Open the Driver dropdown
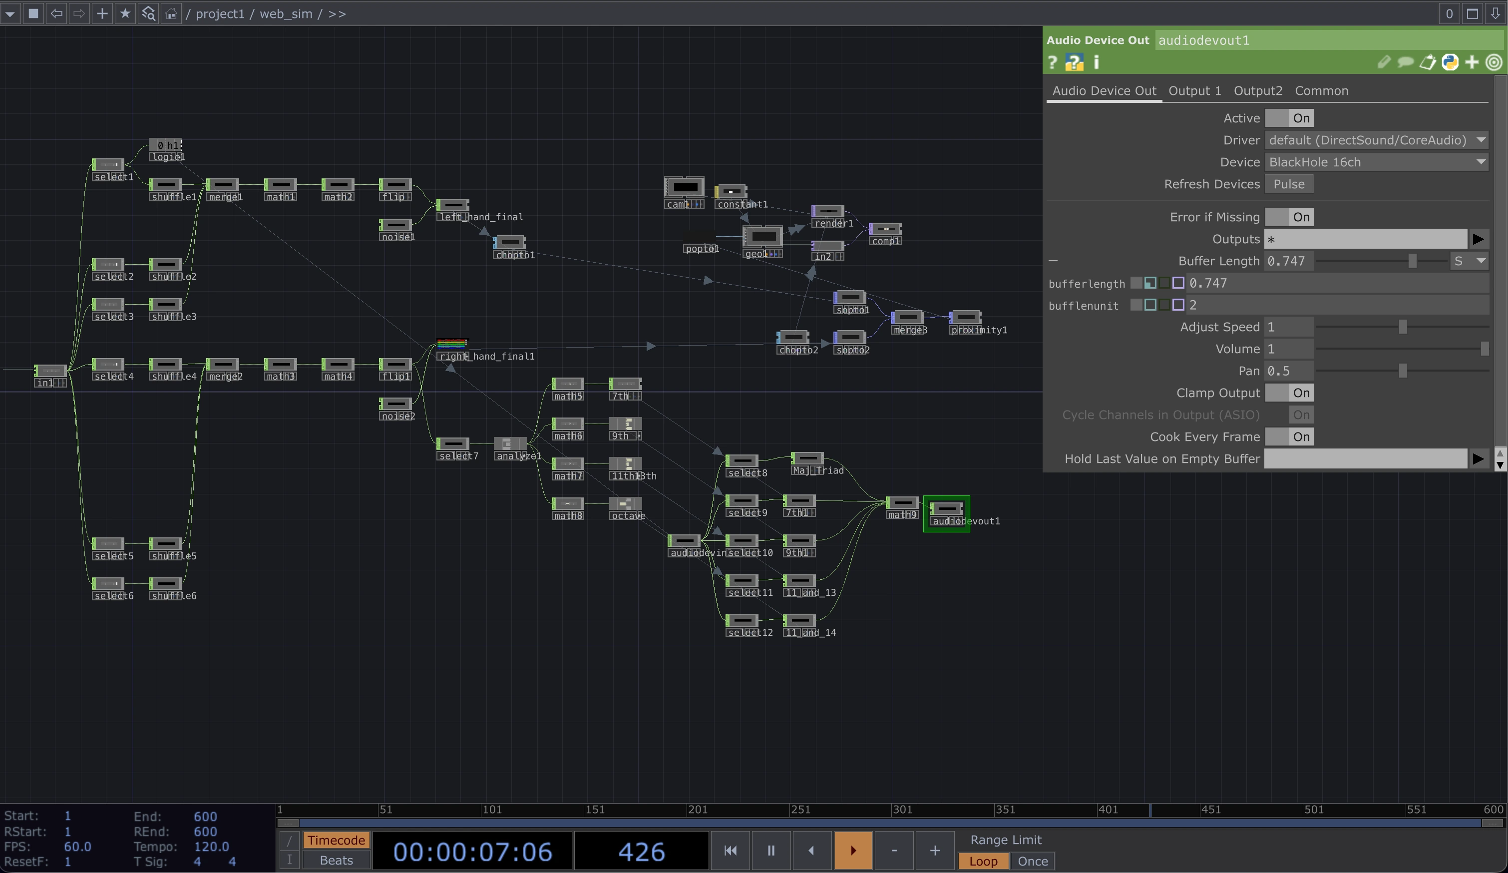The width and height of the screenshot is (1508, 873). pyautogui.click(x=1376, y=140)
